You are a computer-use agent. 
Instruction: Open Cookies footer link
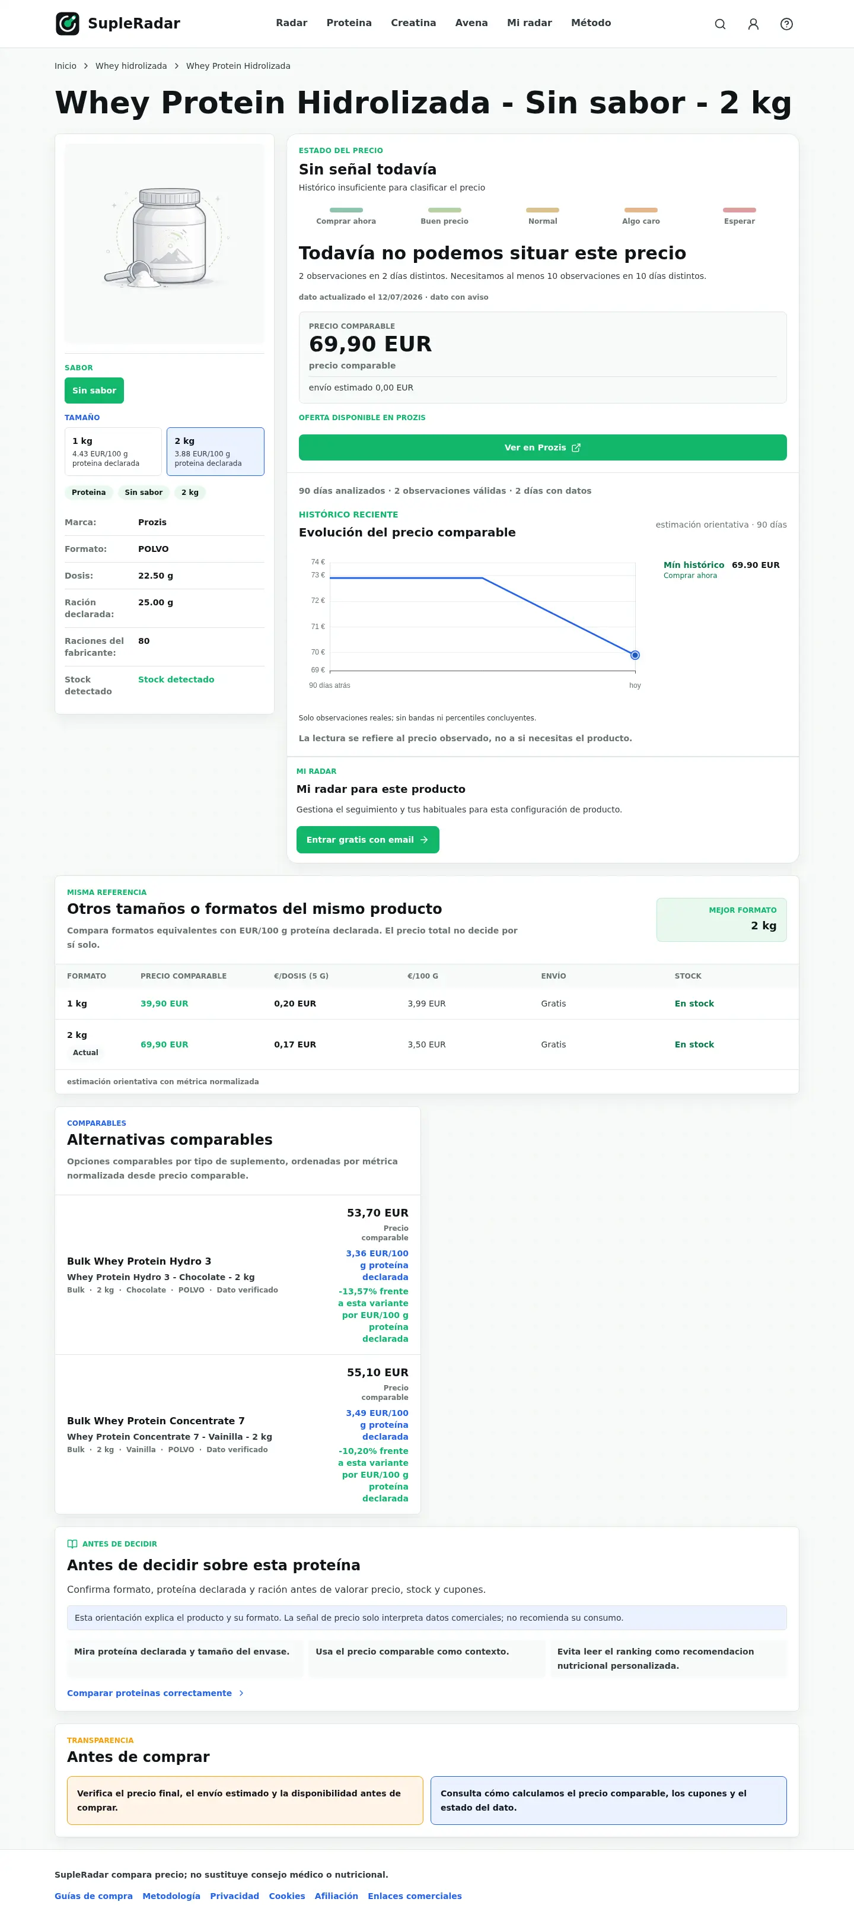(287, 1897)
